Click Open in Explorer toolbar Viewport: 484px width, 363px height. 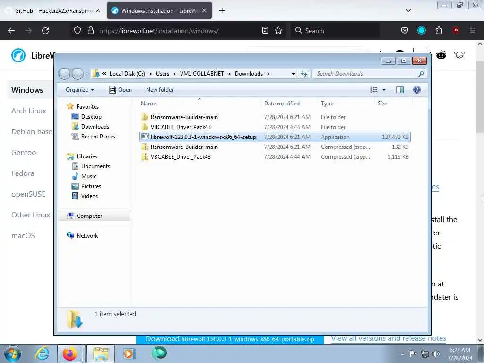click(x=121, y=90)
